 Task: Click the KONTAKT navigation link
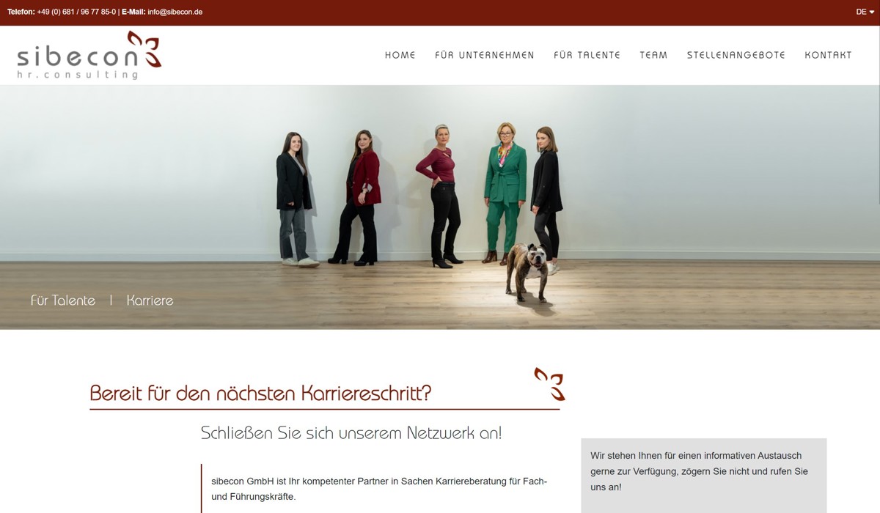[x=828, y=55]
